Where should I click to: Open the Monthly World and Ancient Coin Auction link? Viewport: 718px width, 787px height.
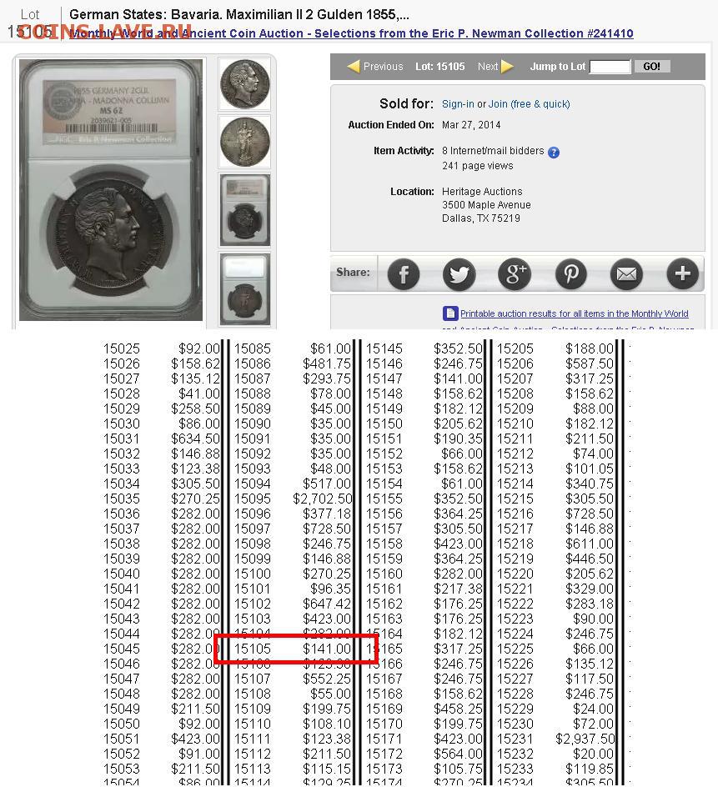(350, 34)
